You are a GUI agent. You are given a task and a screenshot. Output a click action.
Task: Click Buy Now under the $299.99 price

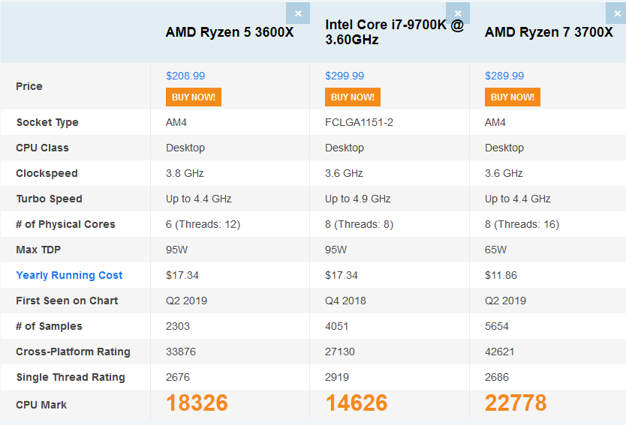(x=353, y=97)
